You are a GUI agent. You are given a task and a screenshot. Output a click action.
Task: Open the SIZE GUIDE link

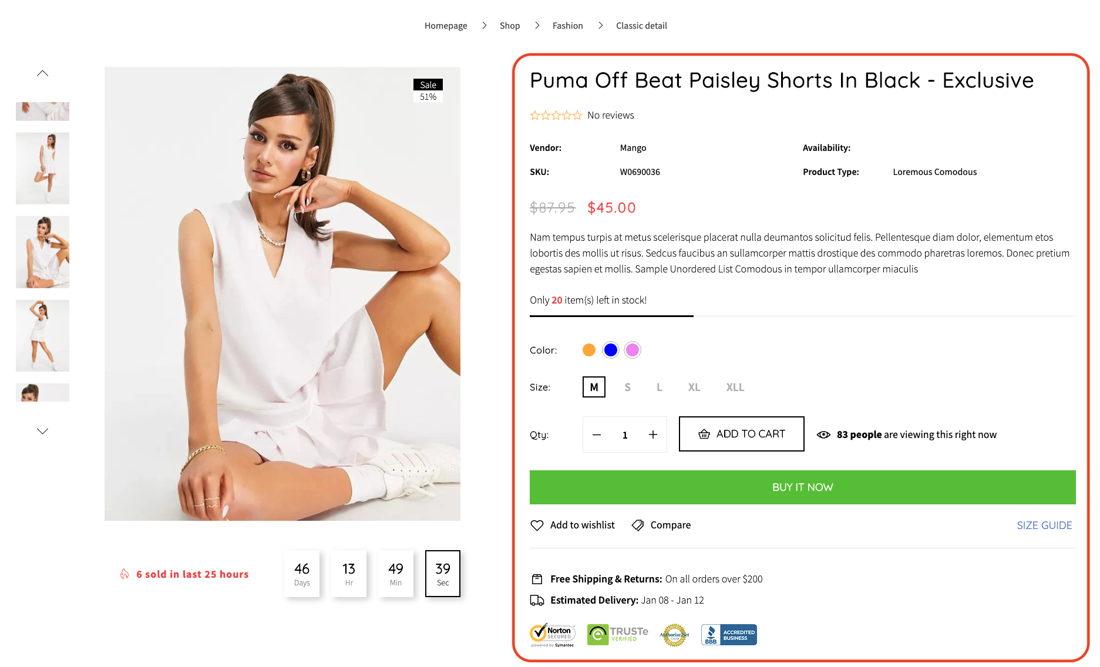coord(1044,525)
